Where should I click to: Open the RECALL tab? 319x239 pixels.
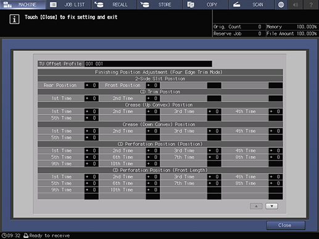[114, 4]
